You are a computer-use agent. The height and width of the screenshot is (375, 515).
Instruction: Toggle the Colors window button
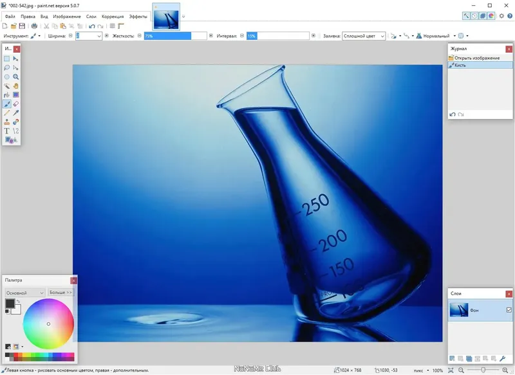[491, 16]
